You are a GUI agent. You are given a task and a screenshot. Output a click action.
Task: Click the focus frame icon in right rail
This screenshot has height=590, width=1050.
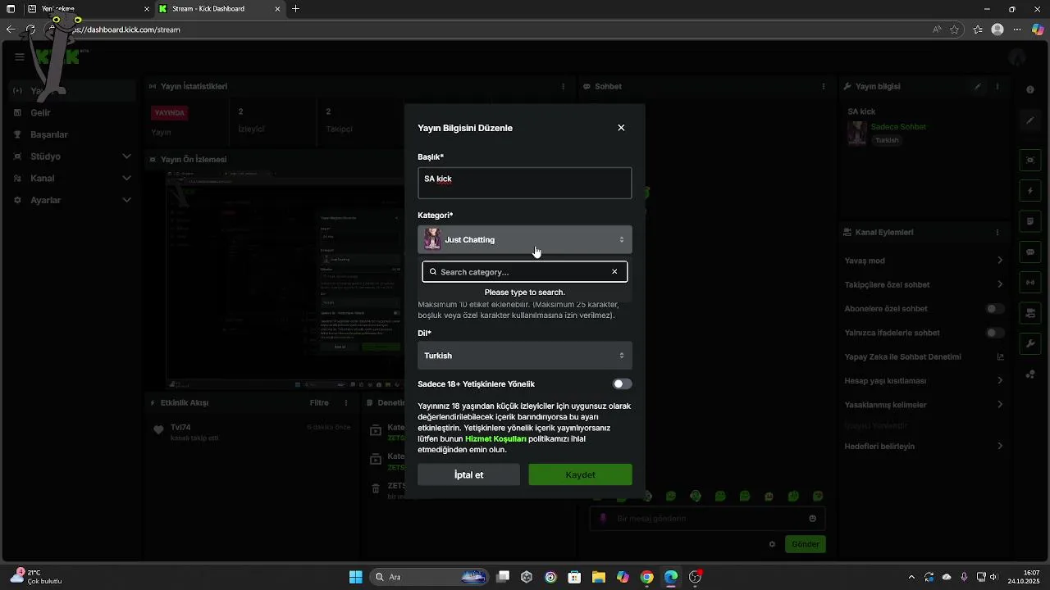[x=1030, y=160]
